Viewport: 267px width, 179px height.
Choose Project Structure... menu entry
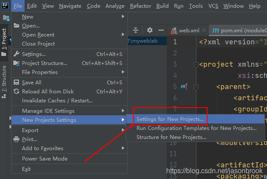70,63
